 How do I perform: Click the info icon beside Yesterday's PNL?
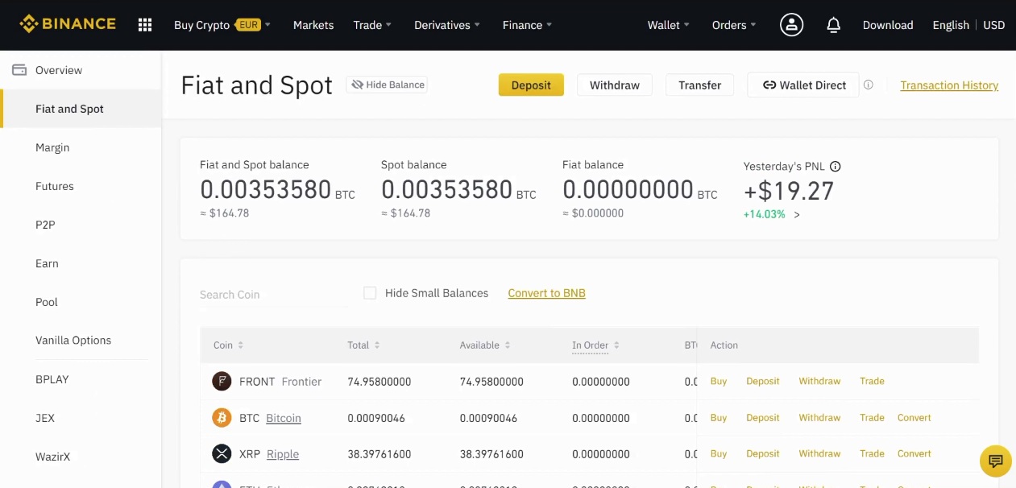[835, 167]
